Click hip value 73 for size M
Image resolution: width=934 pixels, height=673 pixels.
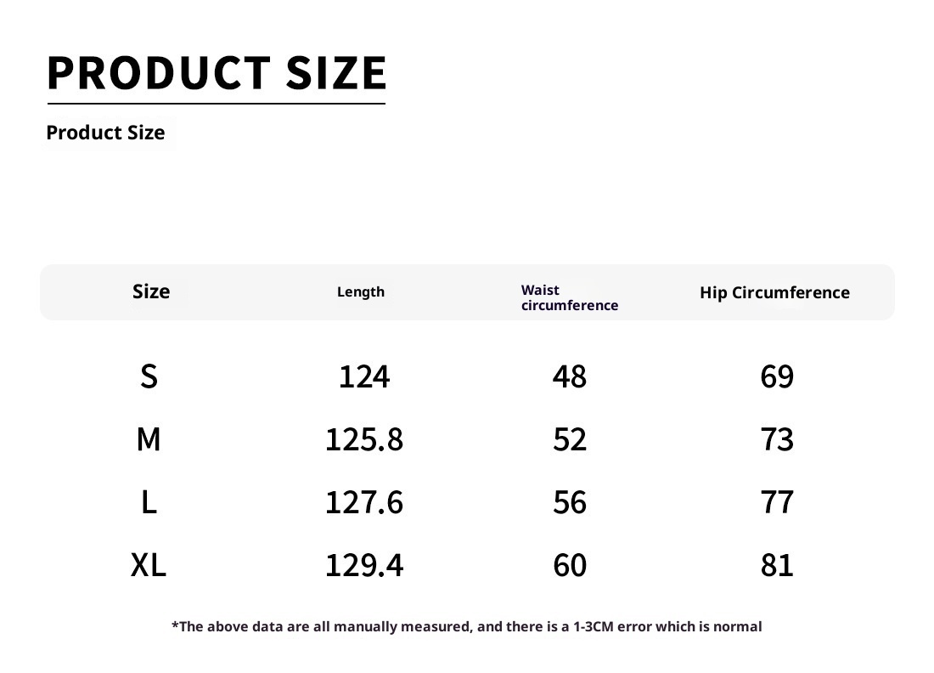pyautogui.click(x=777, y=439)
